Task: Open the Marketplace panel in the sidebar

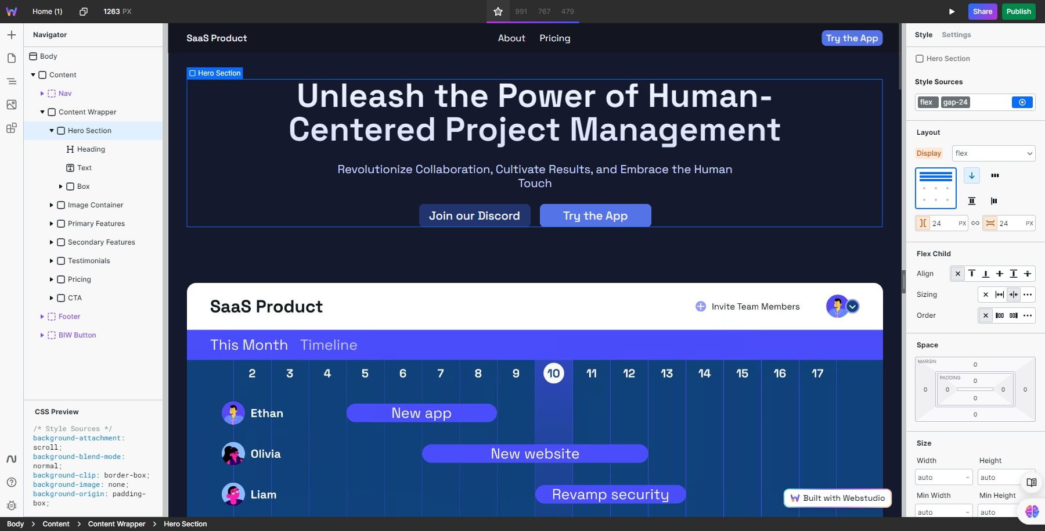Action: coord(11,128)
